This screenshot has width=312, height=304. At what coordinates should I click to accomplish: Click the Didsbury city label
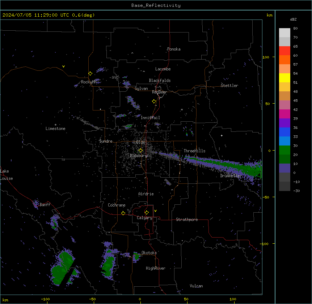pos(139,156)
